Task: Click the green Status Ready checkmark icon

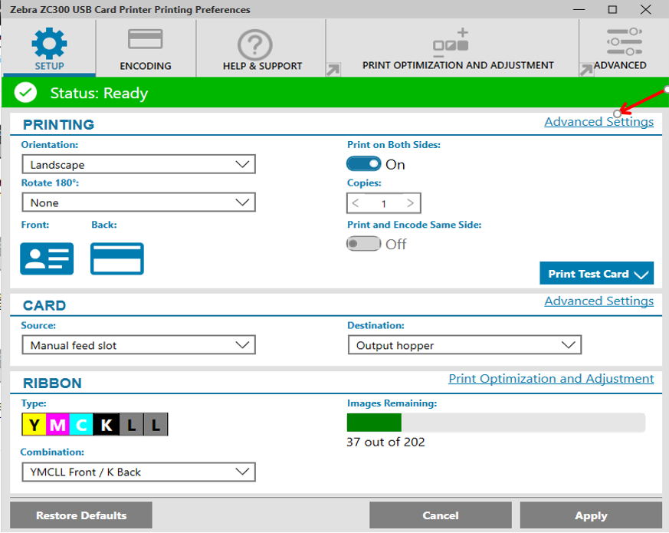Action: [x=26, y=93]
